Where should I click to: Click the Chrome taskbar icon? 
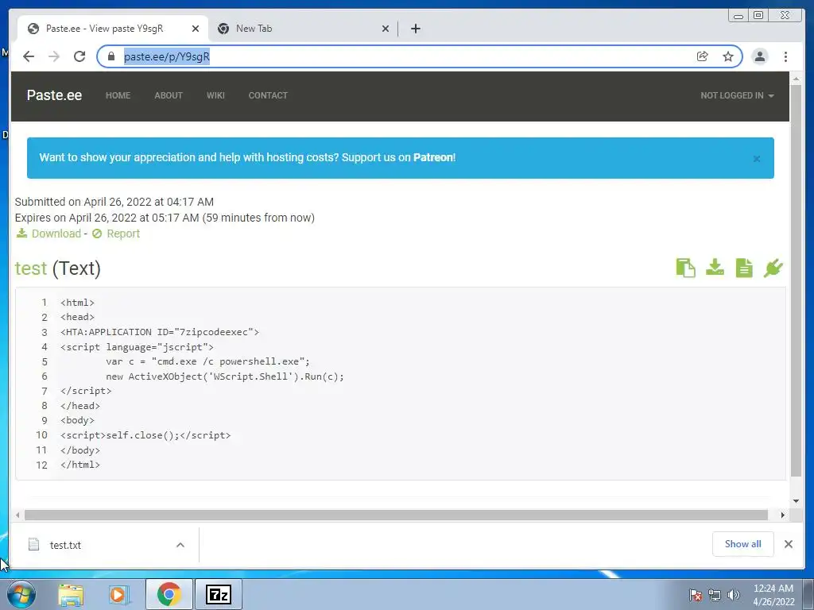coord(169,594)
